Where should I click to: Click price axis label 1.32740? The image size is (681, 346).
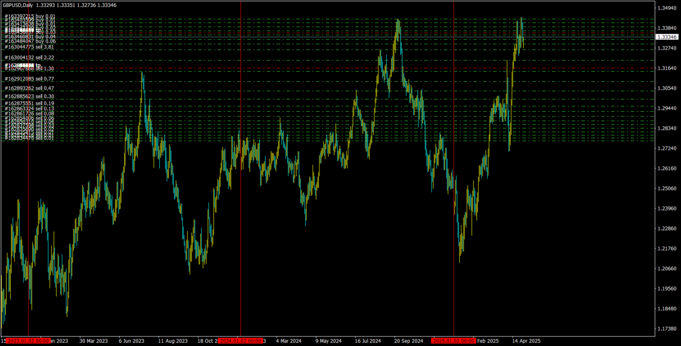pos(668,48)
